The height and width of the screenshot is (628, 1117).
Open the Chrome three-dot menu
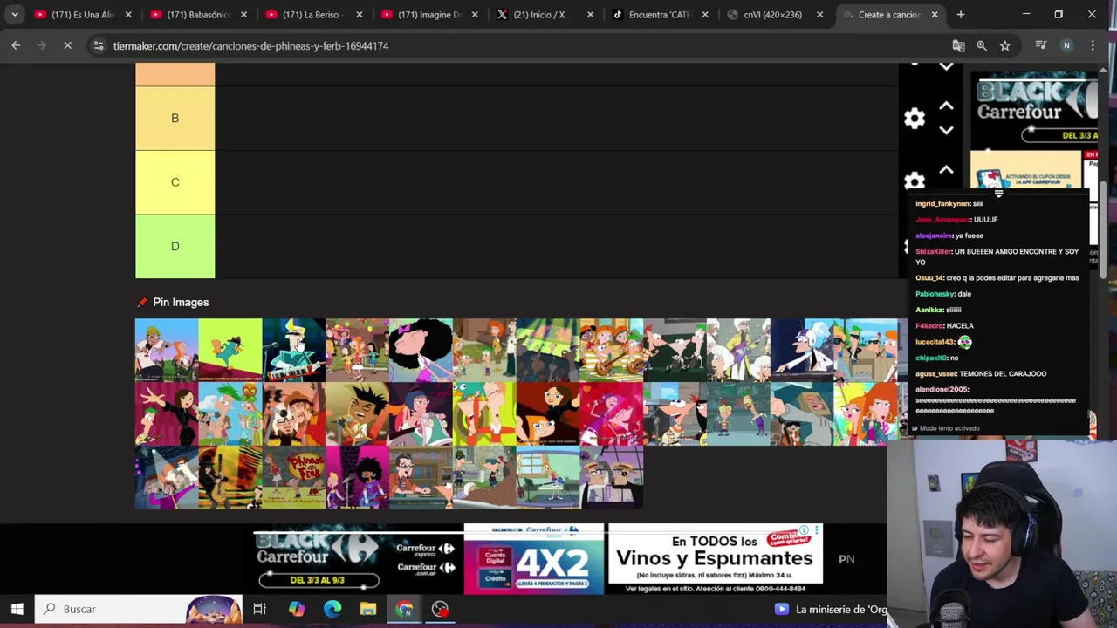click(x=1093, y=45)
